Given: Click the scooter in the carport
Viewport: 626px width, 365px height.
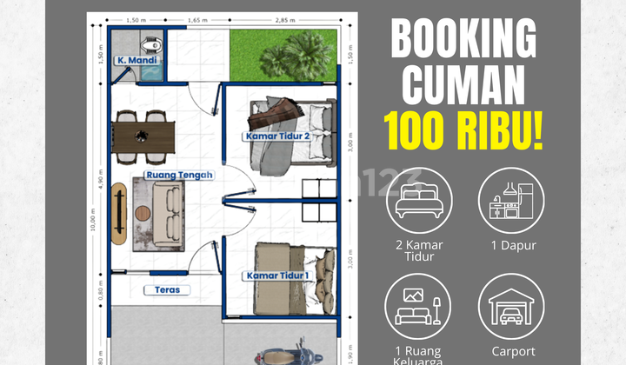Looking at the screenshot, I should coord(290,353).
